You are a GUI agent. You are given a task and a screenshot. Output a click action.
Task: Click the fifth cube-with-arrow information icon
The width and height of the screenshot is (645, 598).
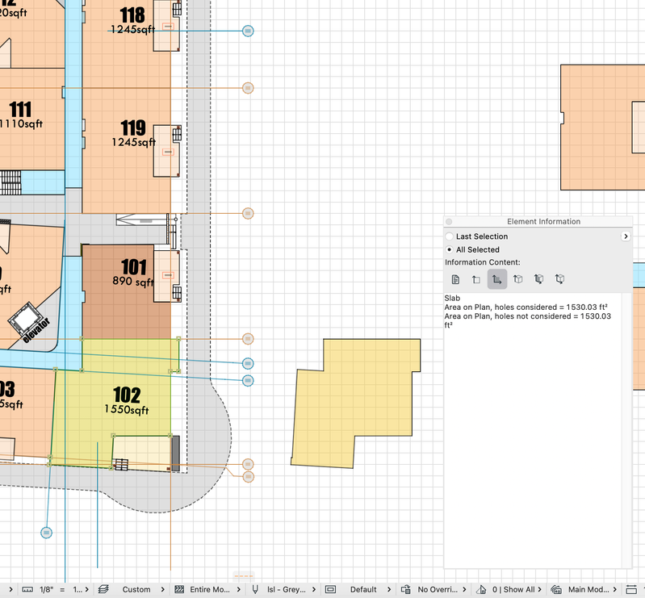(x=538, y=279)
